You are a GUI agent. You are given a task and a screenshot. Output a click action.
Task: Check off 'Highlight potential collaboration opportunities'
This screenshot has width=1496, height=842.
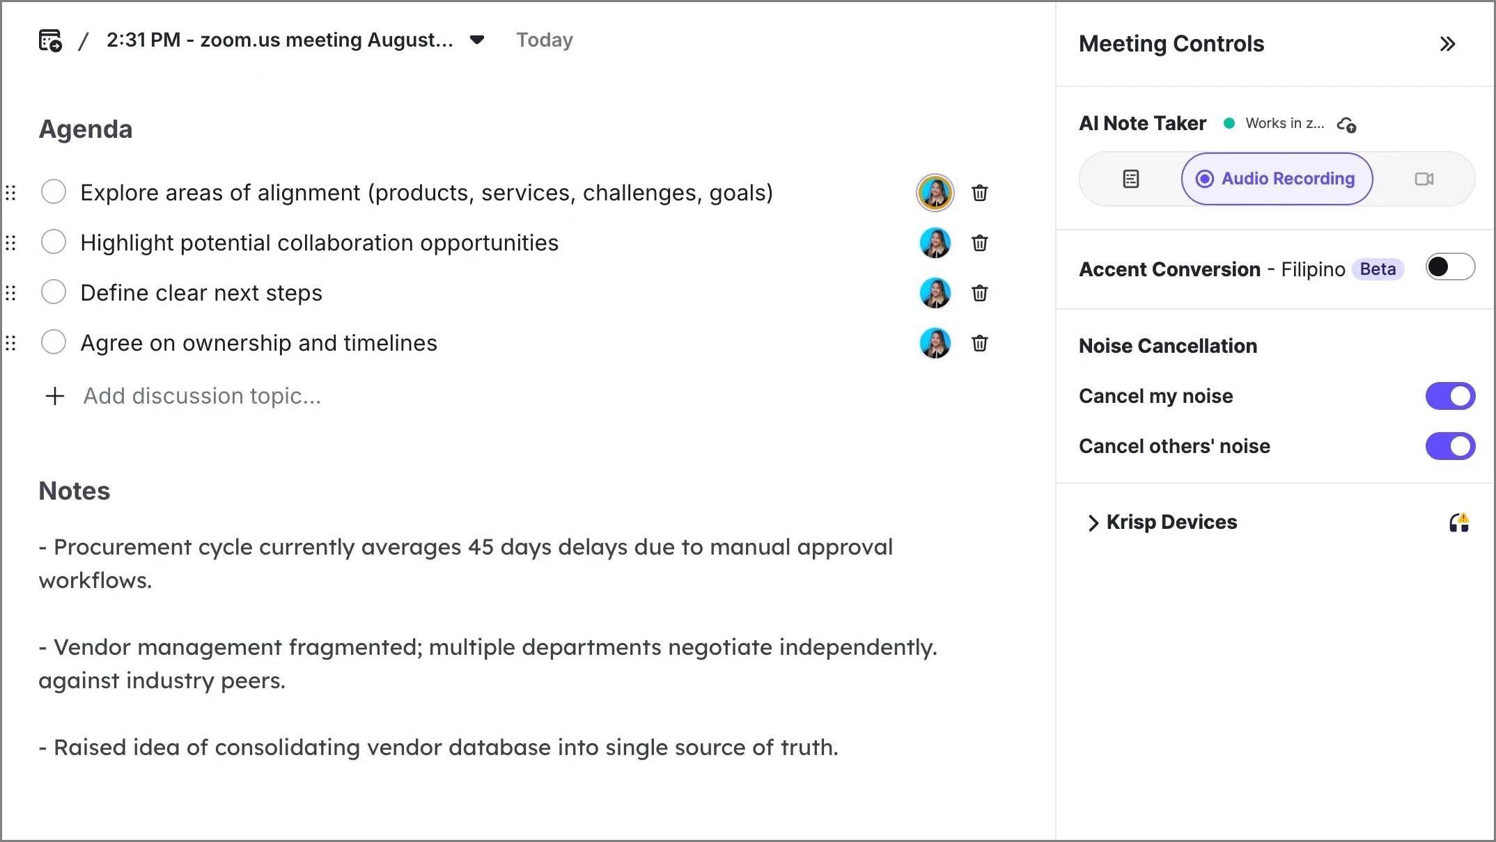click(x=54, y=242)
